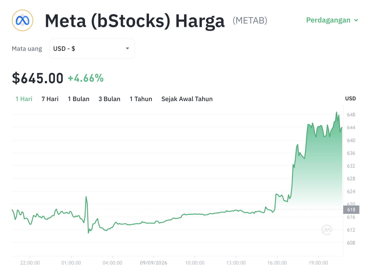The image size is (369, 274).
Task: Open the USD - $ currency selector
Action: pyautogui.click(x=92, y=49)
